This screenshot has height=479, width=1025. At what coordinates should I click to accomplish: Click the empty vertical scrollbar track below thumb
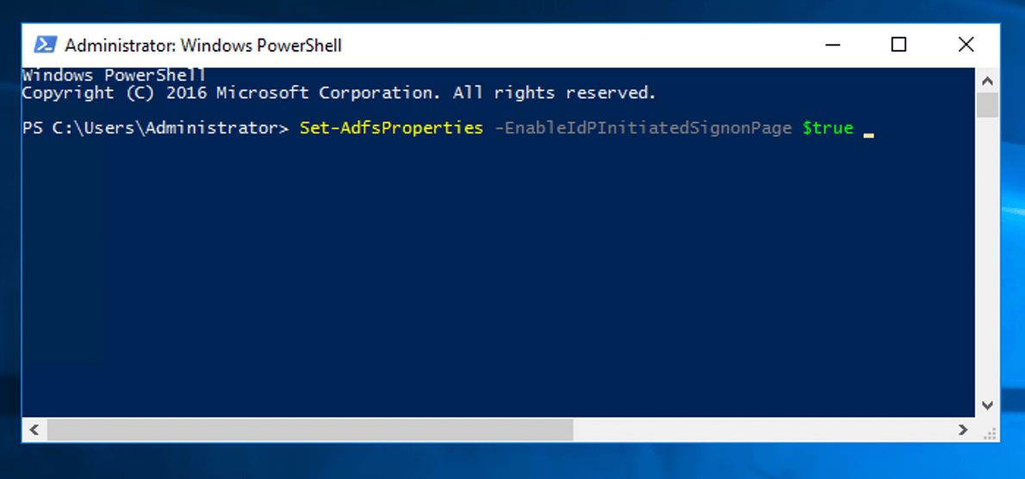tap(988, 258)
